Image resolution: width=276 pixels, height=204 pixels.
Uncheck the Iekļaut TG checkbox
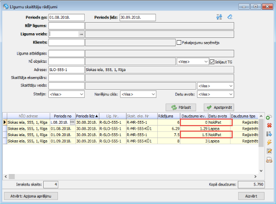click(x=212, y=61)
